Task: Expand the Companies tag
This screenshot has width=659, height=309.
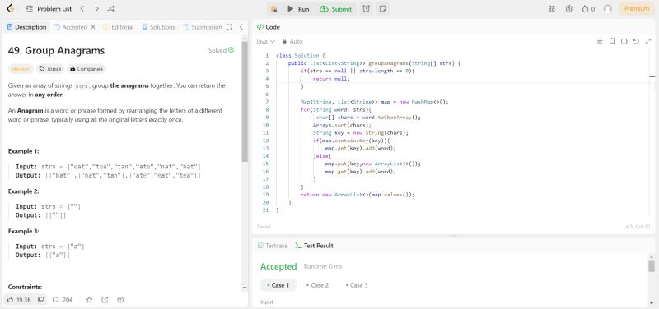Action: point(86,69)
